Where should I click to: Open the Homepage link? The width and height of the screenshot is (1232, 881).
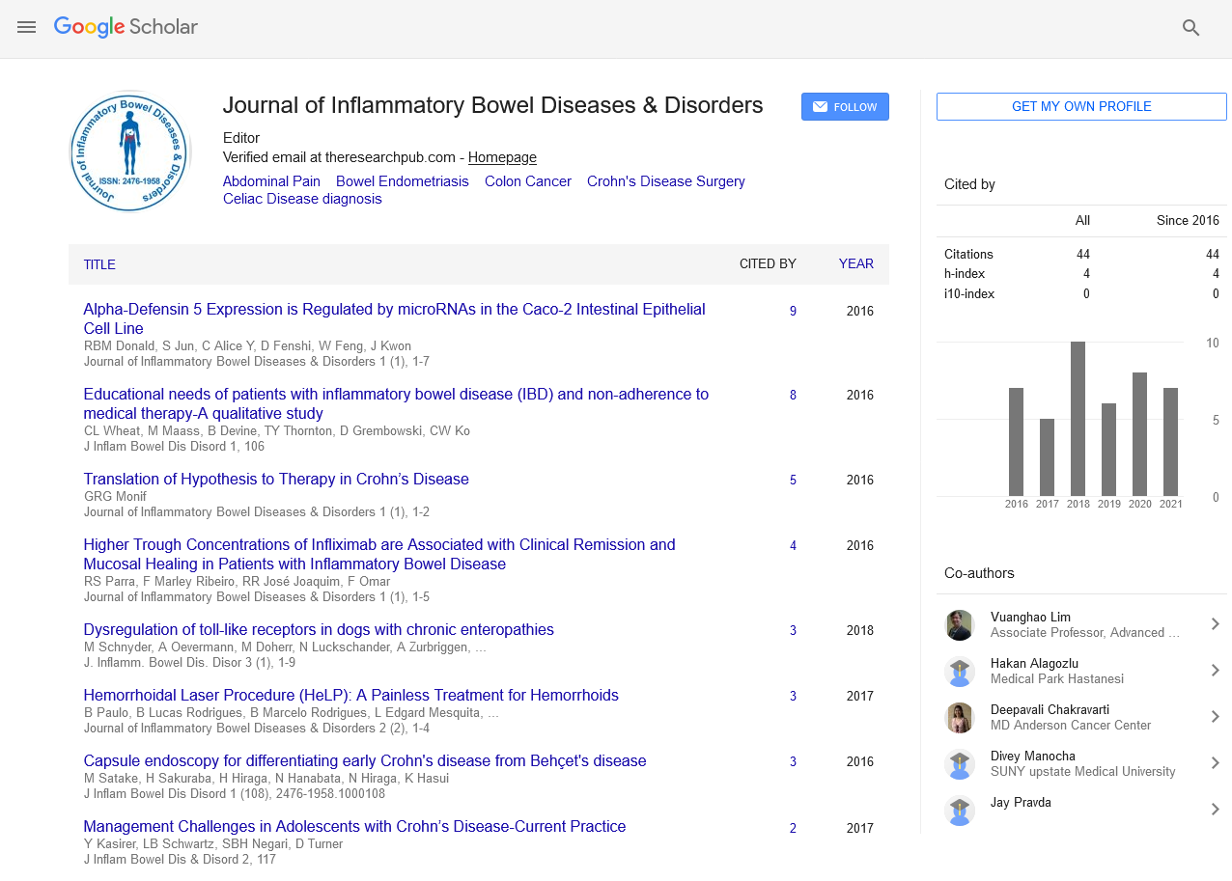pos(502,156)
